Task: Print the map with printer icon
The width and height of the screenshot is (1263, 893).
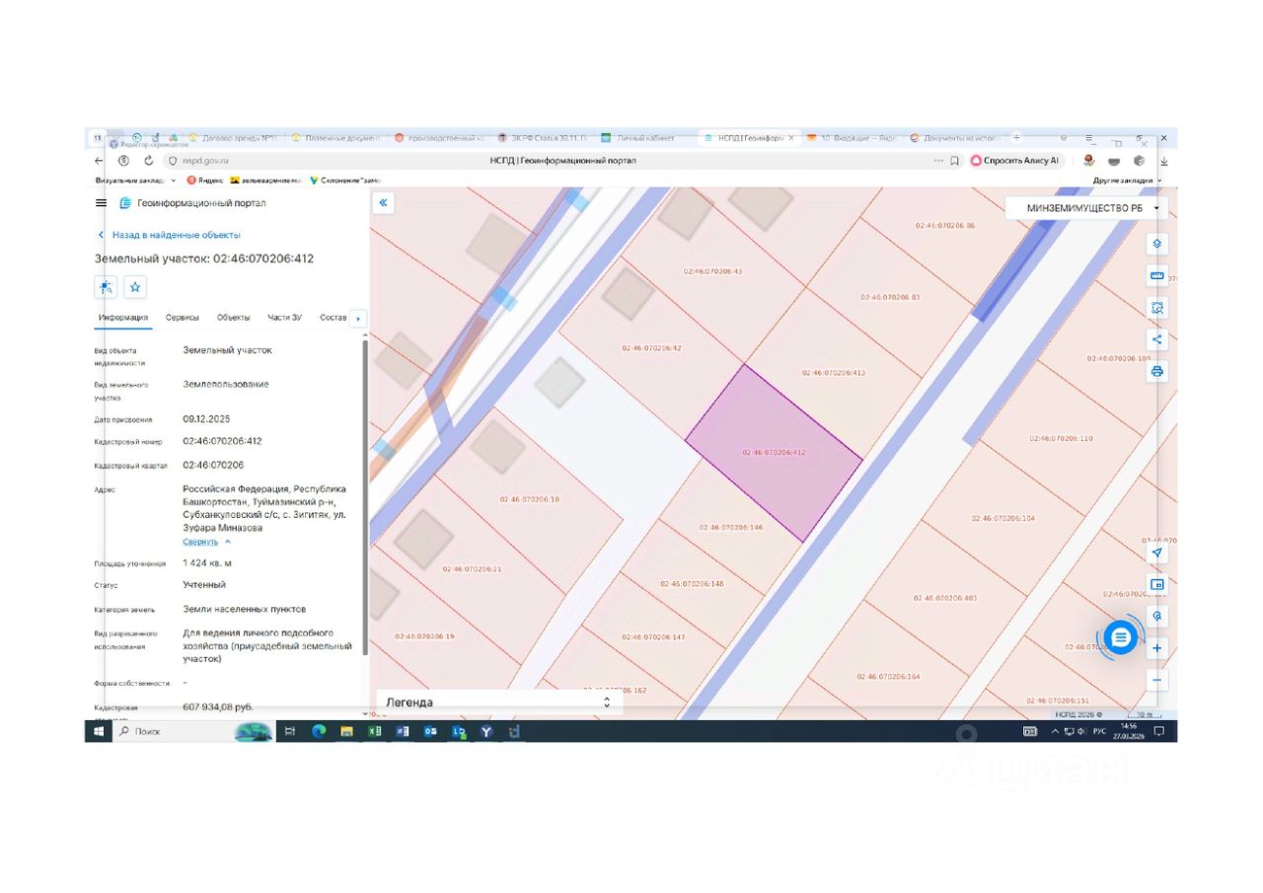Action: pos(1157,372)
